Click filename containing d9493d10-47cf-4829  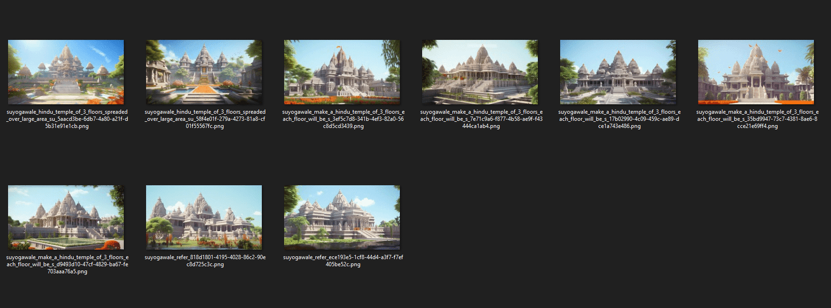pyautogui.click(x=67, y=264)
